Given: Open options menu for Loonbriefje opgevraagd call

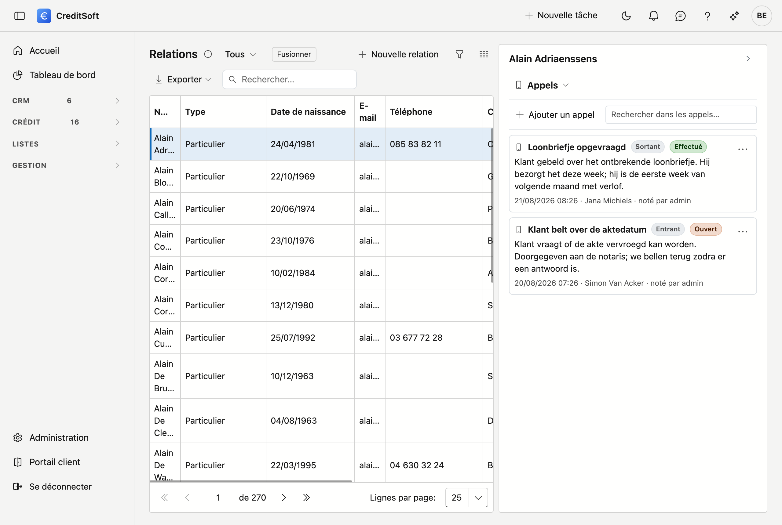Looking at the screenshot, I should pyautogui.click(x=743, y=149).
